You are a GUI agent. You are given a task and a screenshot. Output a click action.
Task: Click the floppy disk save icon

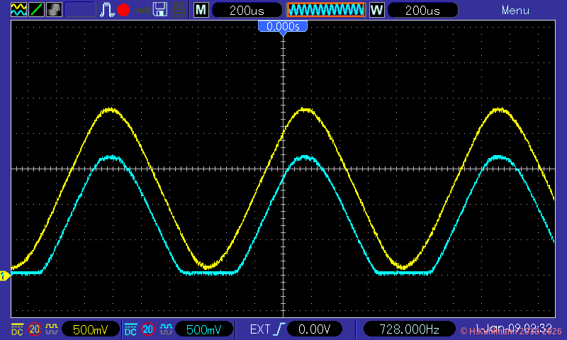pos(160,10)
